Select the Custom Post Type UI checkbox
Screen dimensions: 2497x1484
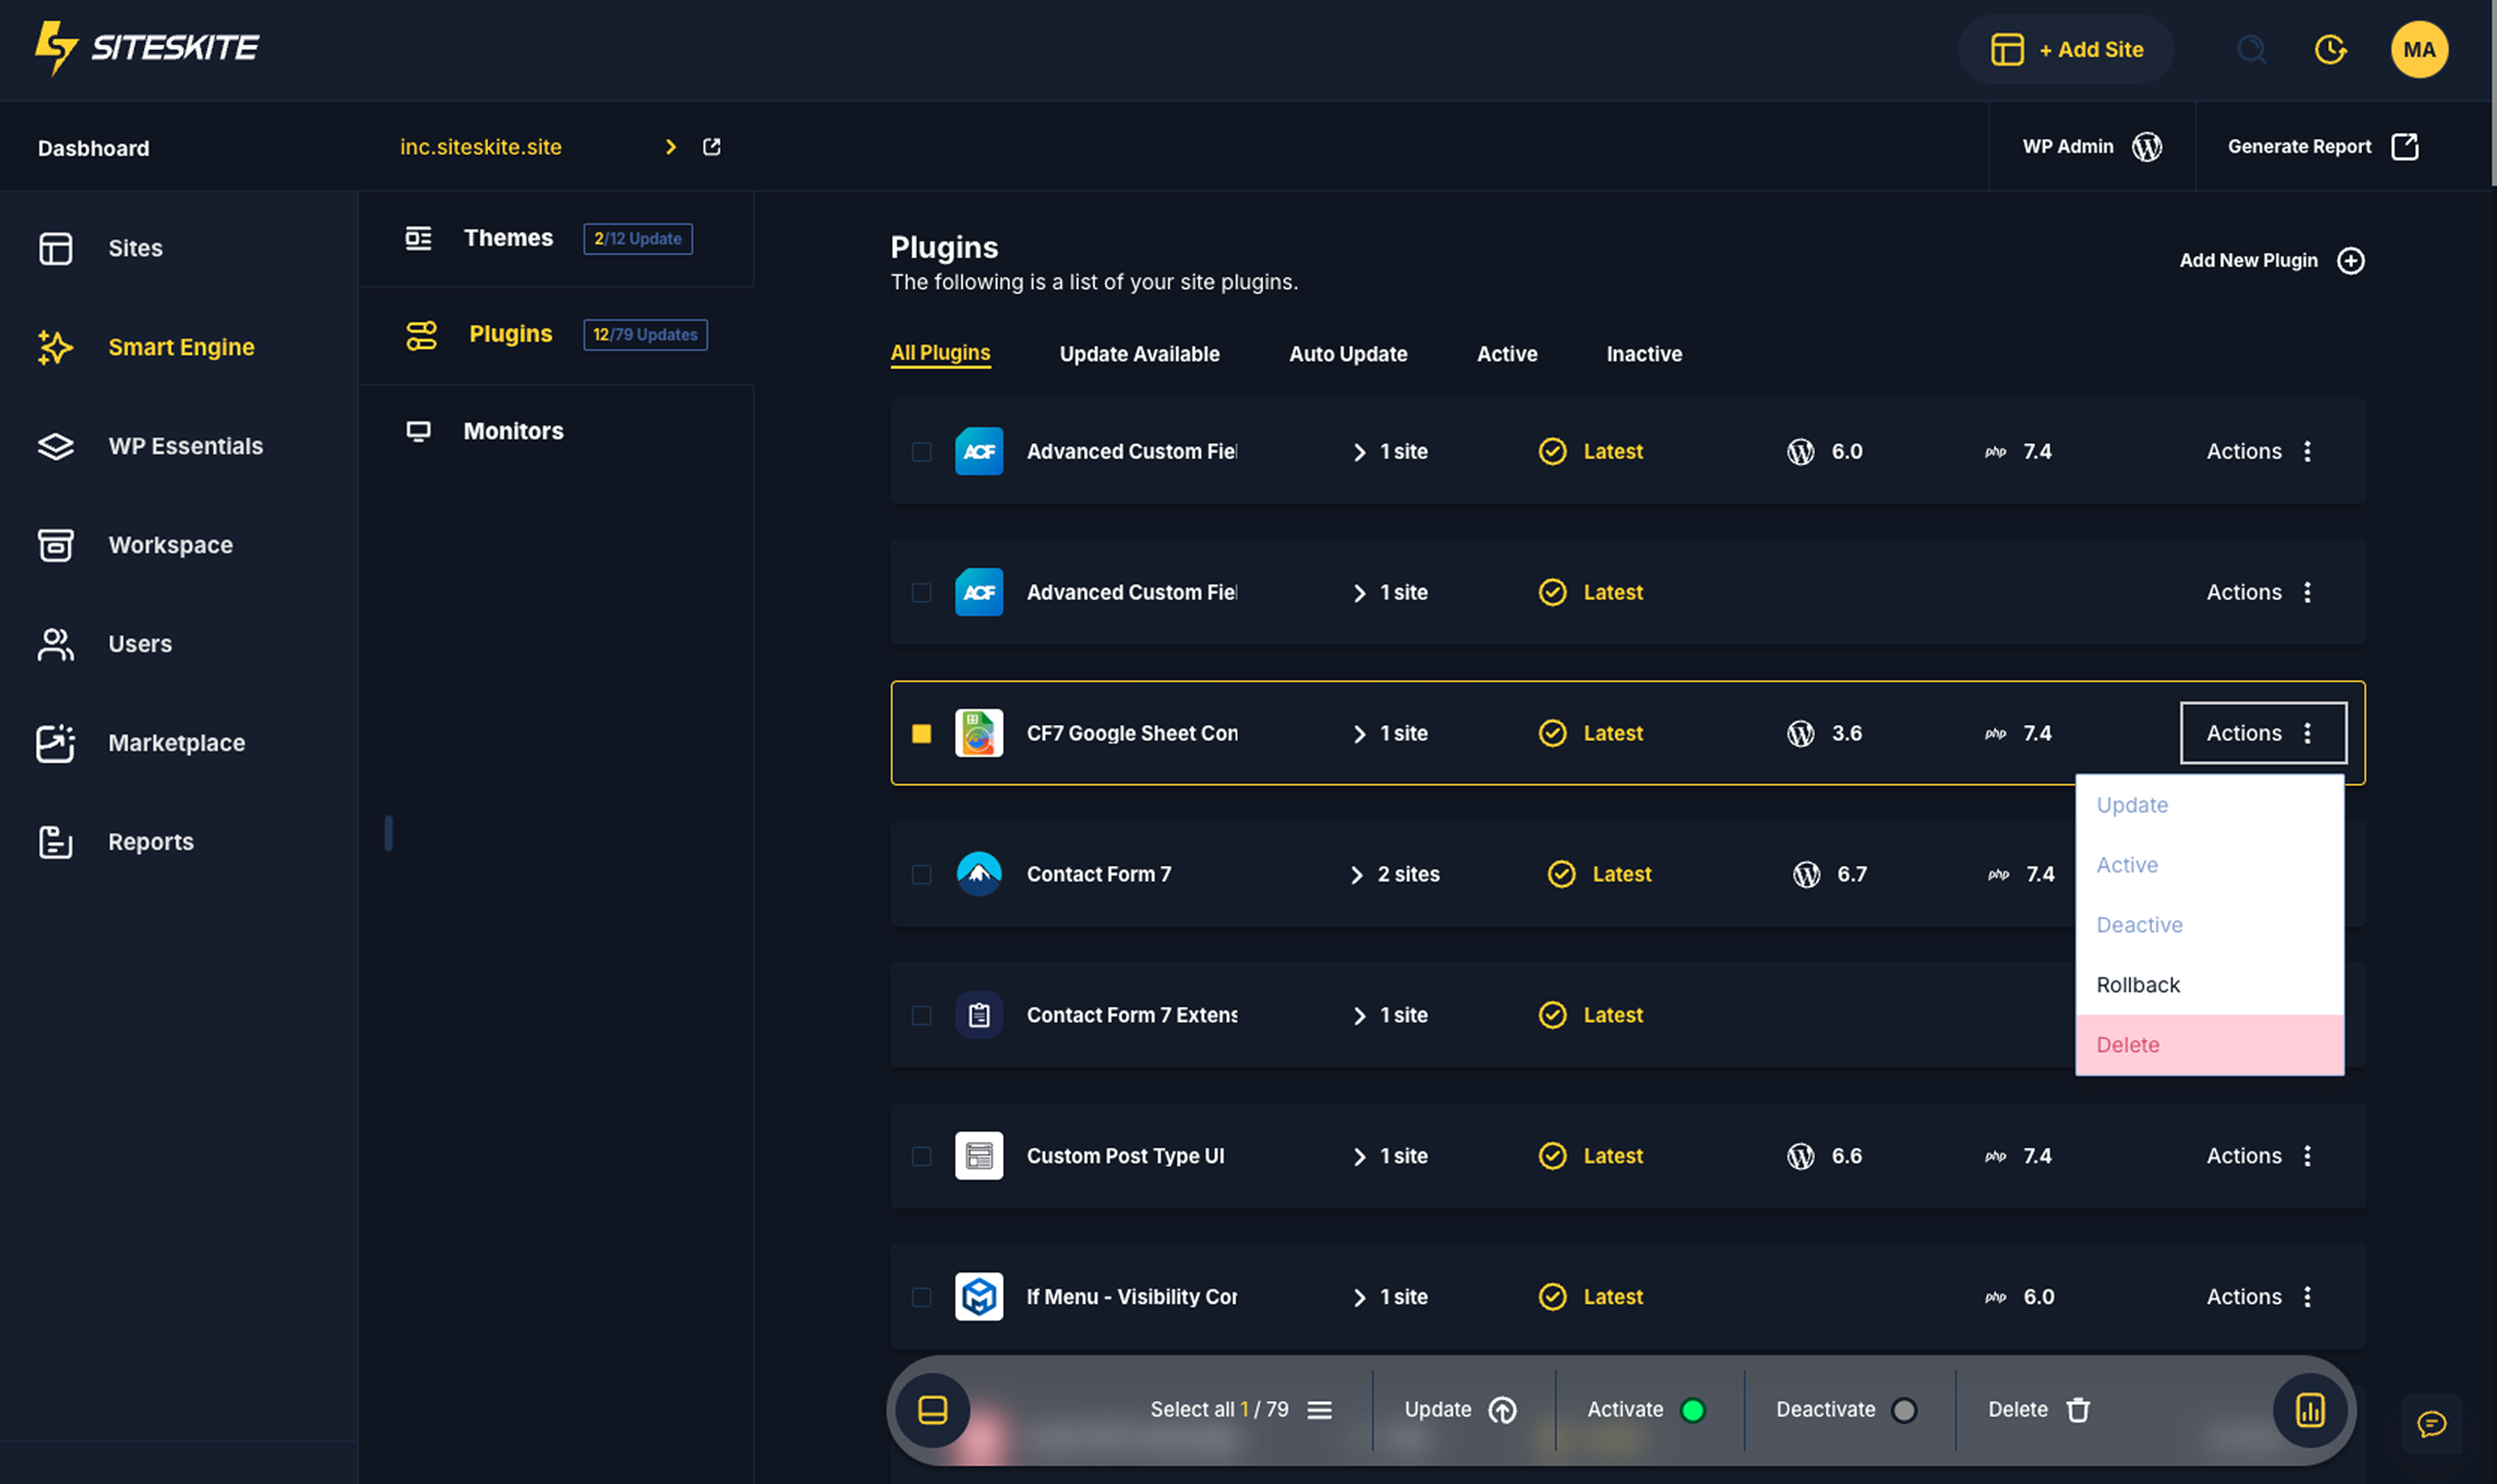921,1156
